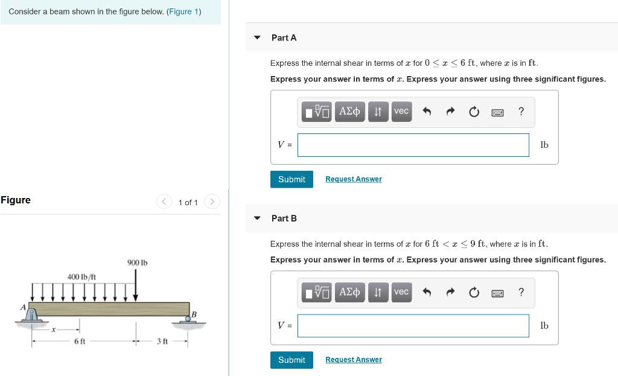The height and width of the screenshot is (376, 618).
Task: Go to the previous figure with the left arrow
Action: [164, 202]
